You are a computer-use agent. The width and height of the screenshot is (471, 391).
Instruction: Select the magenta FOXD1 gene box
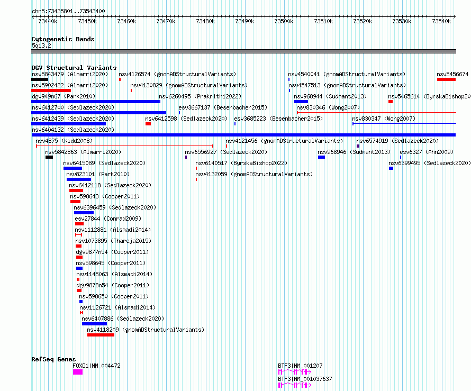[x=78, y=372]
